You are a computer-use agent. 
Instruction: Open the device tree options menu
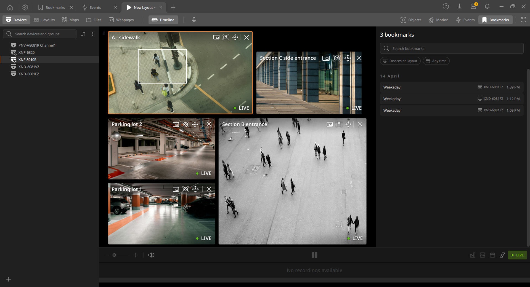92,34
